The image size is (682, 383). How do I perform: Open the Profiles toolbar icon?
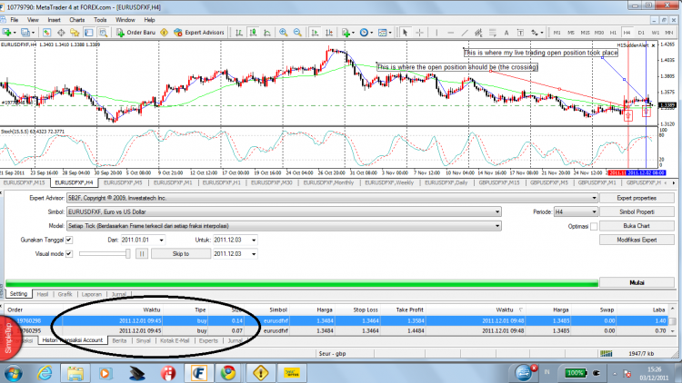tap(25, 33)
